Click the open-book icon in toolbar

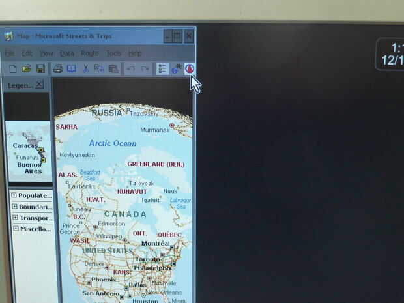click(72, 68)
